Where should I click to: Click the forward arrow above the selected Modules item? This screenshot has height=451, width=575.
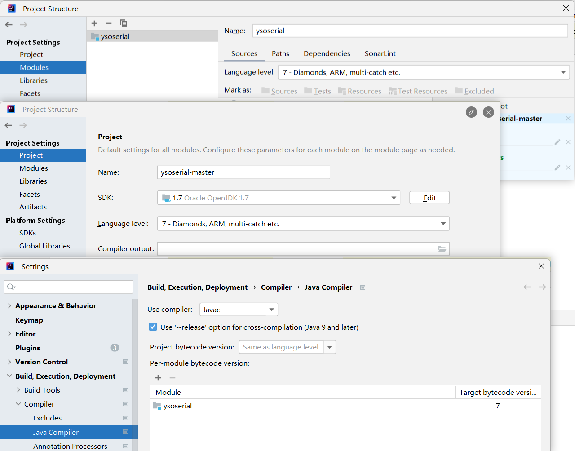tap(24, 25)
